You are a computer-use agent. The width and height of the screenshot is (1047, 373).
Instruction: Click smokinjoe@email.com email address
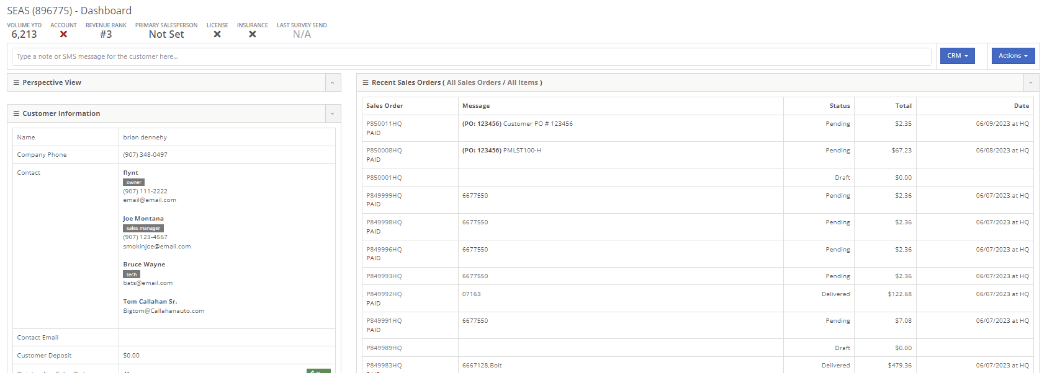157,247
